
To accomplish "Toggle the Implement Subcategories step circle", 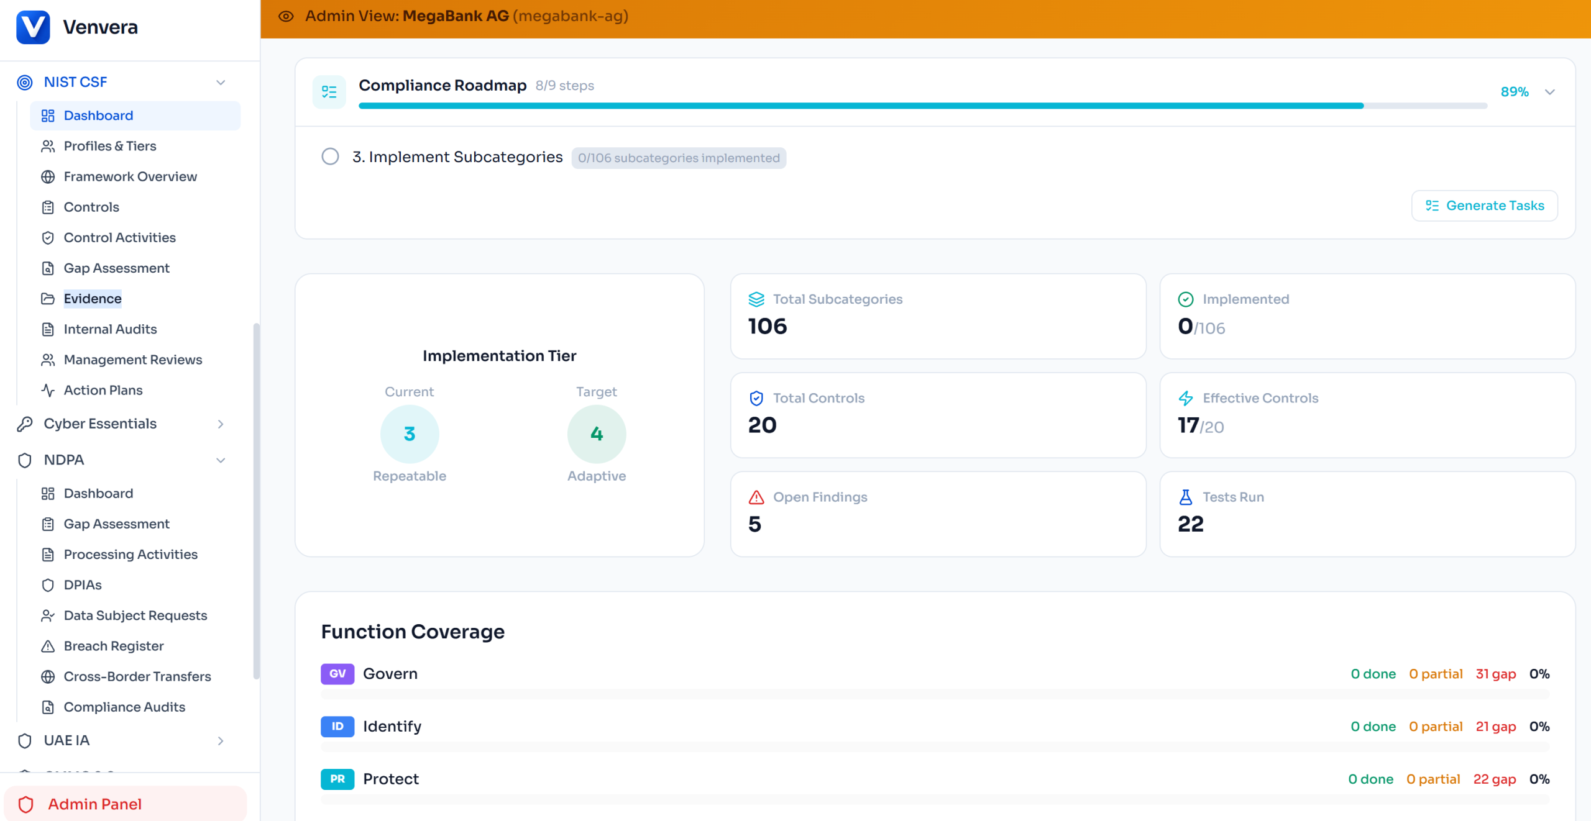I will point(330,156).
